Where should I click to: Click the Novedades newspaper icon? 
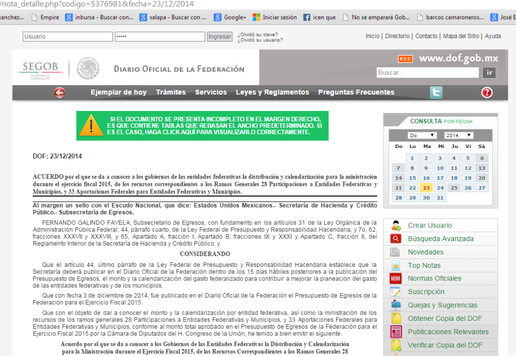[395, 252]
